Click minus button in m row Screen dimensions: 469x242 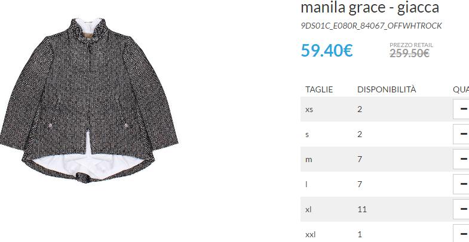click(x=462, y=159)
